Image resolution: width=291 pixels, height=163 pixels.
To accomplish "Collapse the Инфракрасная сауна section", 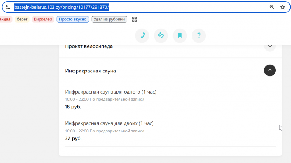I will [270, 71].
